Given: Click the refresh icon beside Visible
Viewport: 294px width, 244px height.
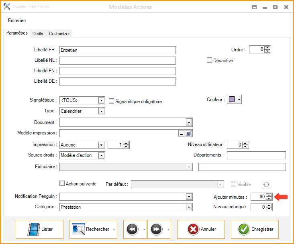Looking at the screenshot, I should [x=266, y=184].
